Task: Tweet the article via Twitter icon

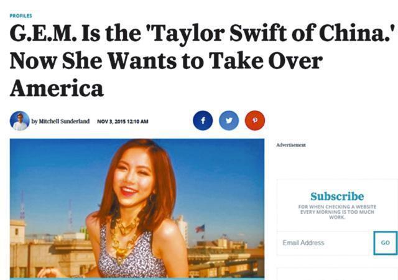Action: (229, 121)
